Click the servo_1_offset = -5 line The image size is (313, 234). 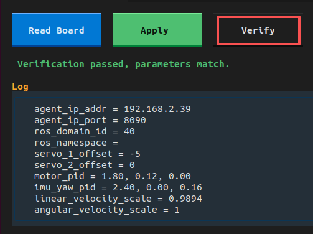pos(87,154)
